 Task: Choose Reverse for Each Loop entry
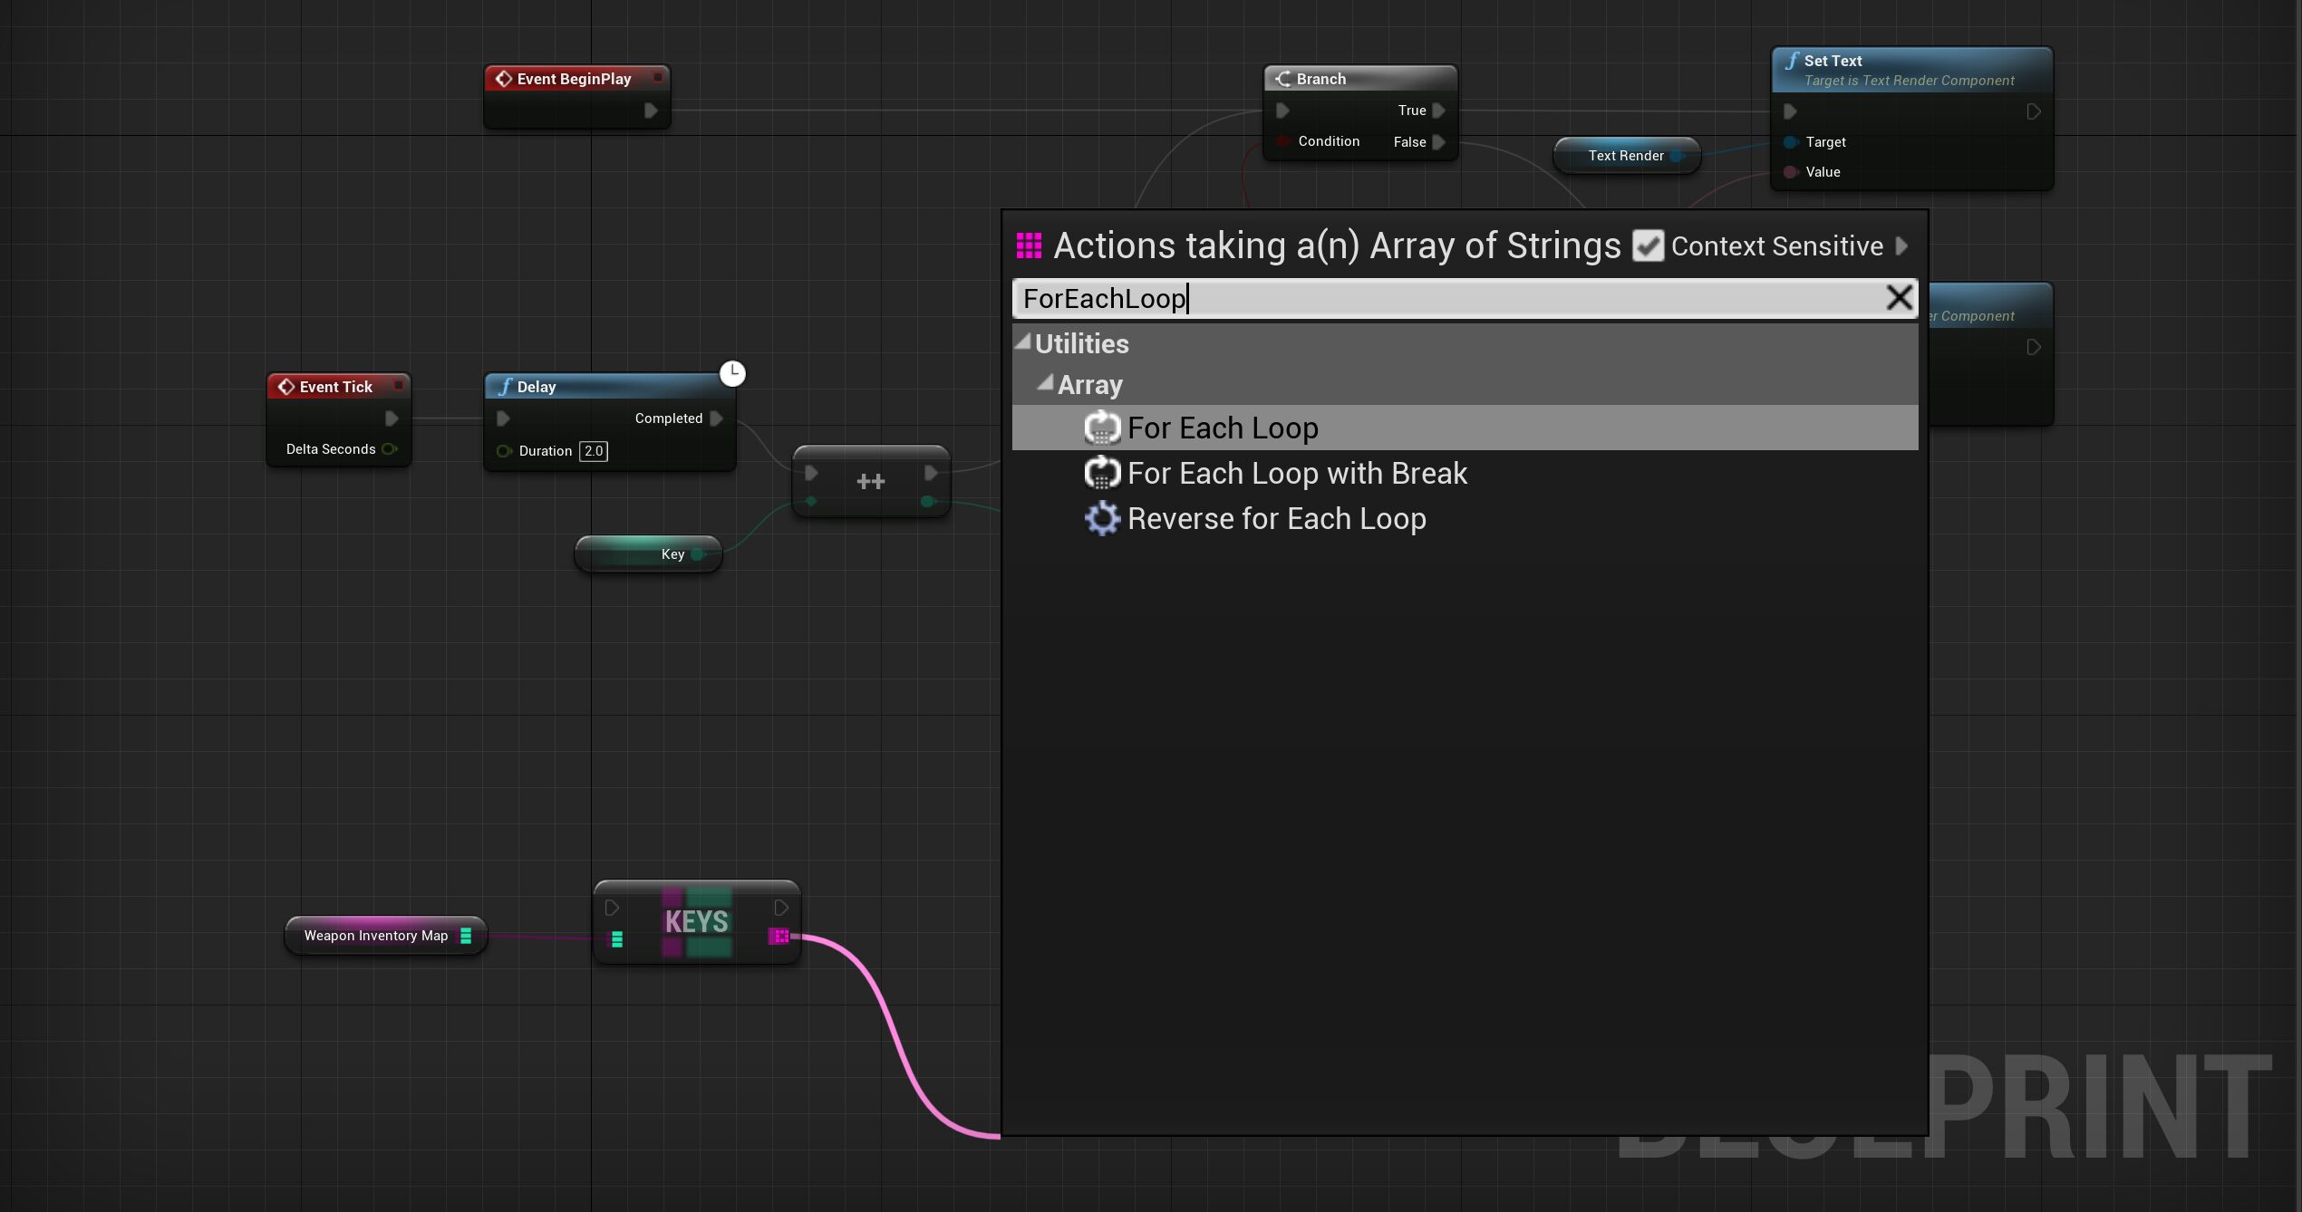1276,518
